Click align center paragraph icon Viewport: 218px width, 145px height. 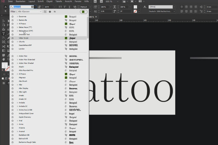tap(186, 7)
